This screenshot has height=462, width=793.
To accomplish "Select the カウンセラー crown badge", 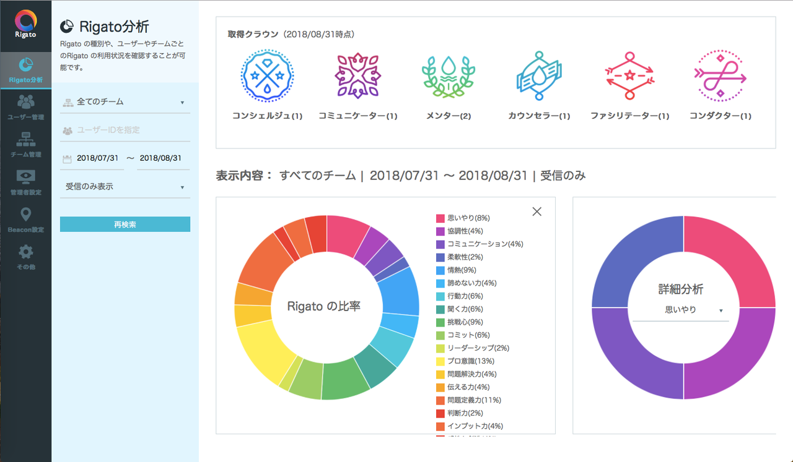I will coord(539,85).
